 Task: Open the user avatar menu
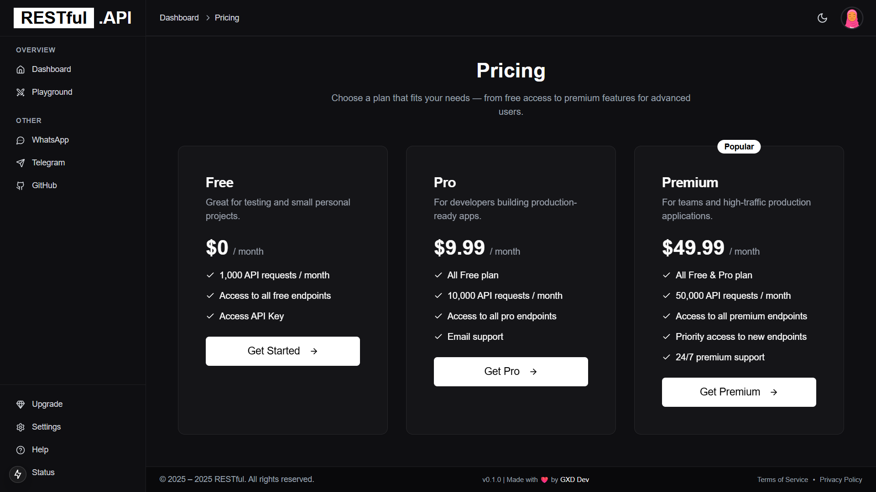[x=851, y=18]
